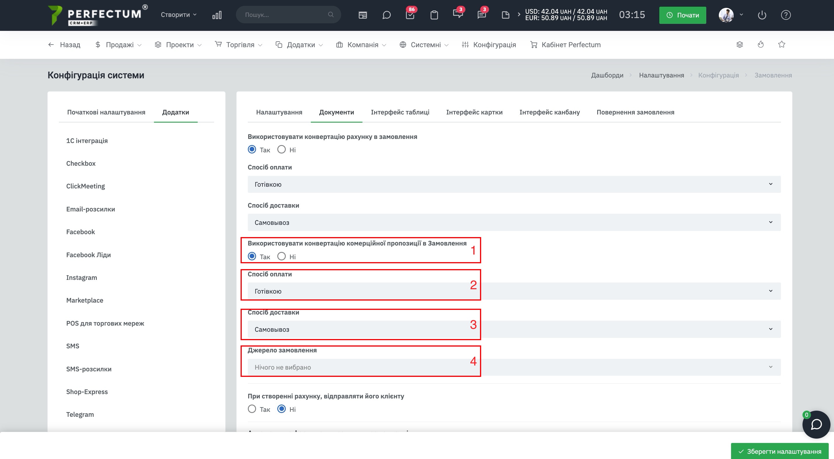834x459 pixels.
Task: Switch to Початкові налаштування tab
Action: pyautogui.click(x=106, y=112)
